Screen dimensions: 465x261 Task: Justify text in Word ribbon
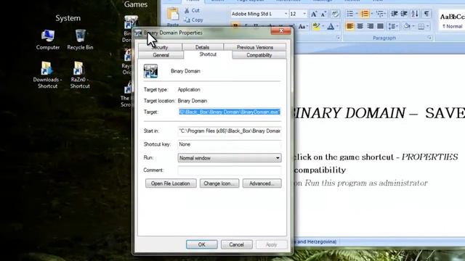(380, 26)
